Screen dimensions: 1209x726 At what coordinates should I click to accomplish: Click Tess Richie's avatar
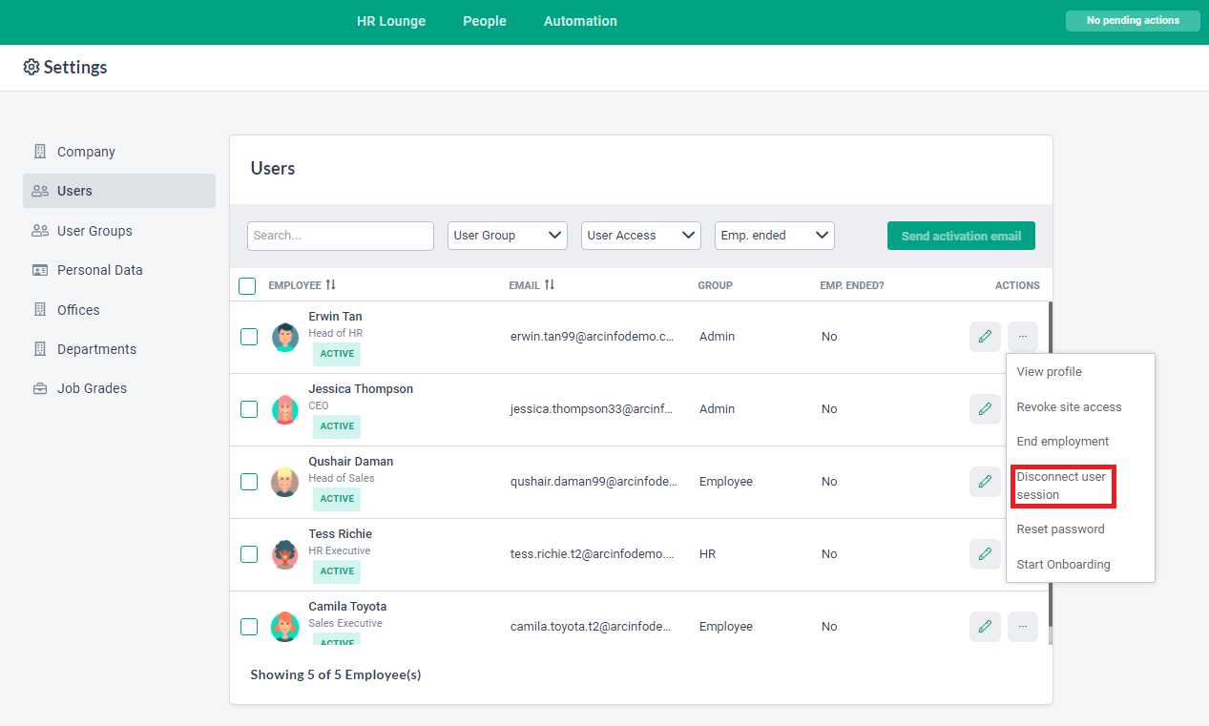(284, 555)
